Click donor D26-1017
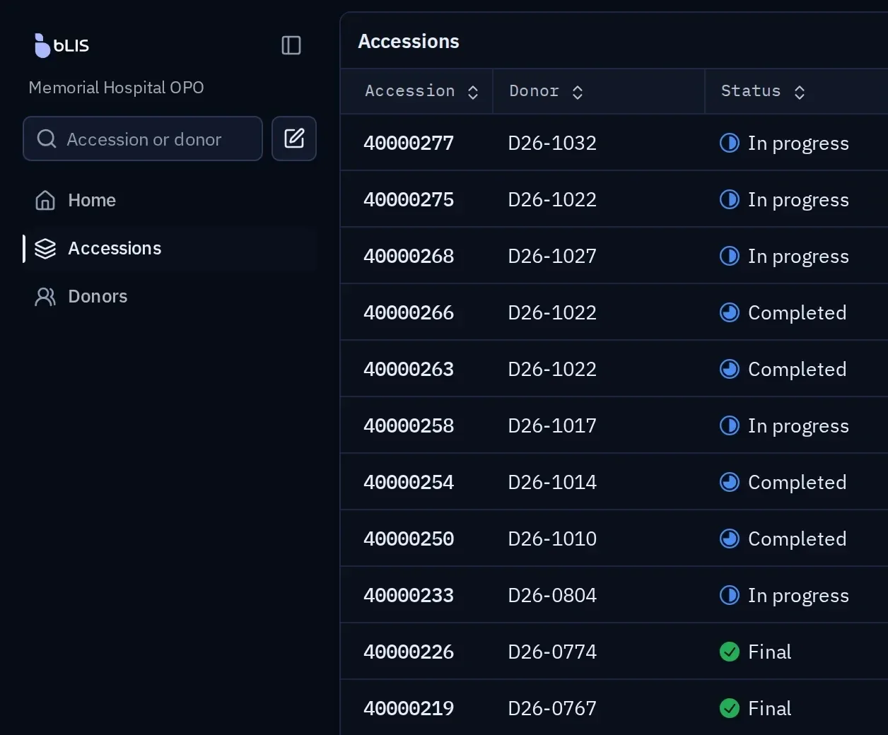 pos(552,425)
